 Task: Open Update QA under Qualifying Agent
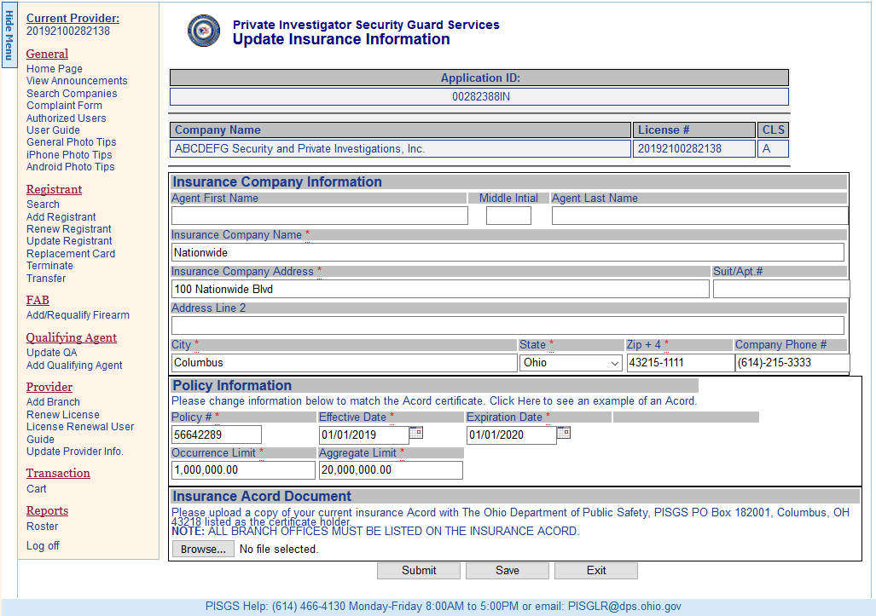[51, 353]
